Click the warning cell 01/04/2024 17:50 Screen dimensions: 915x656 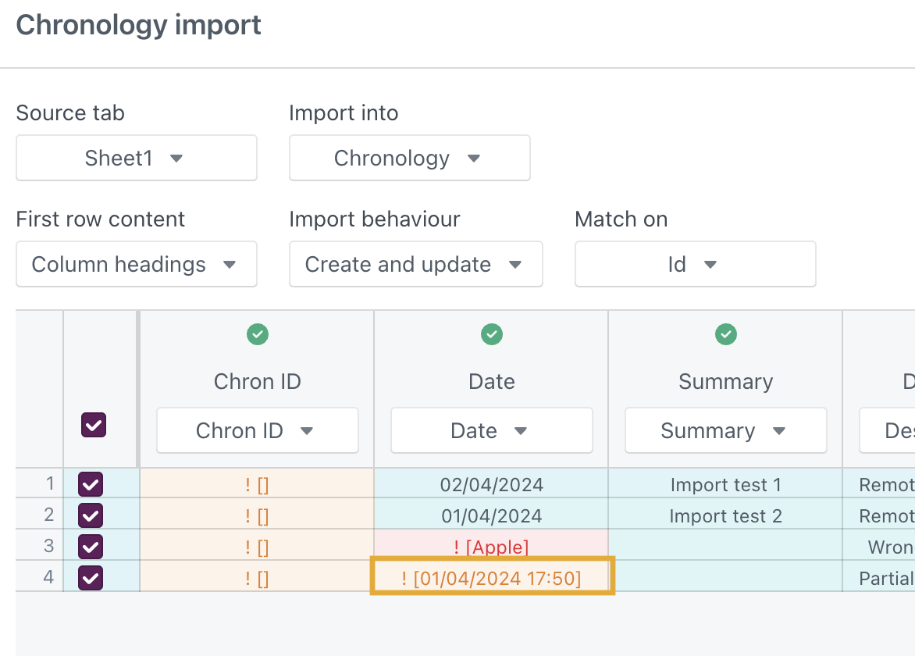(x=492, y=578)
